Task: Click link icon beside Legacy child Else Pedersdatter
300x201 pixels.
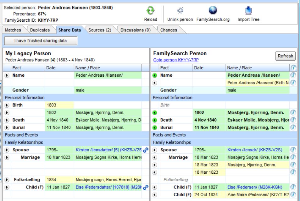Action: point(146,187)
